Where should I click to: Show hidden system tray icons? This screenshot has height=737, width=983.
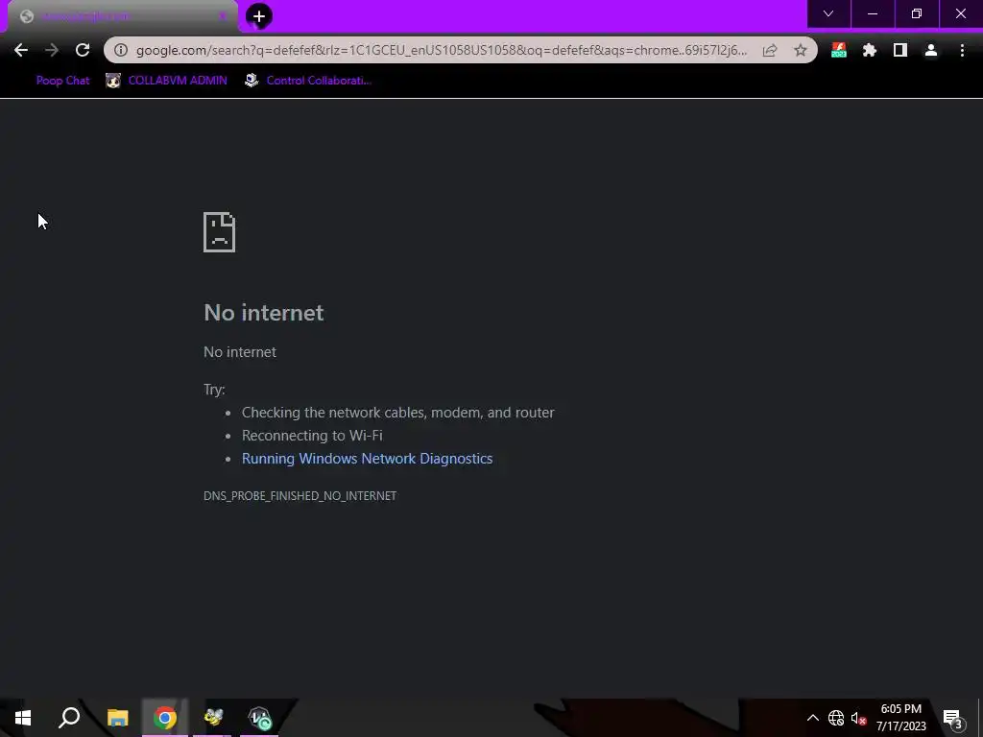(x=812, y=718)
